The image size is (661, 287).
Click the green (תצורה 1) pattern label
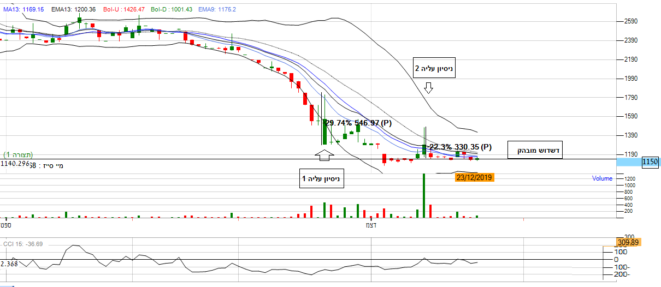18,155
